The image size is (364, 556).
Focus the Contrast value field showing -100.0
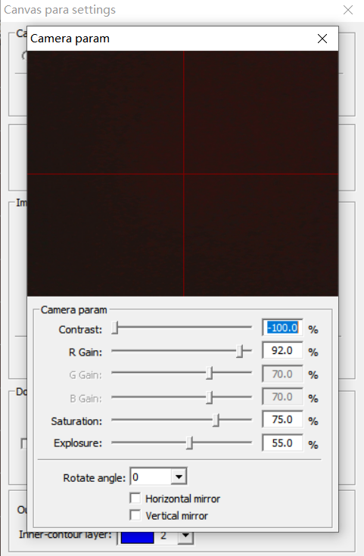coord(282,328)
